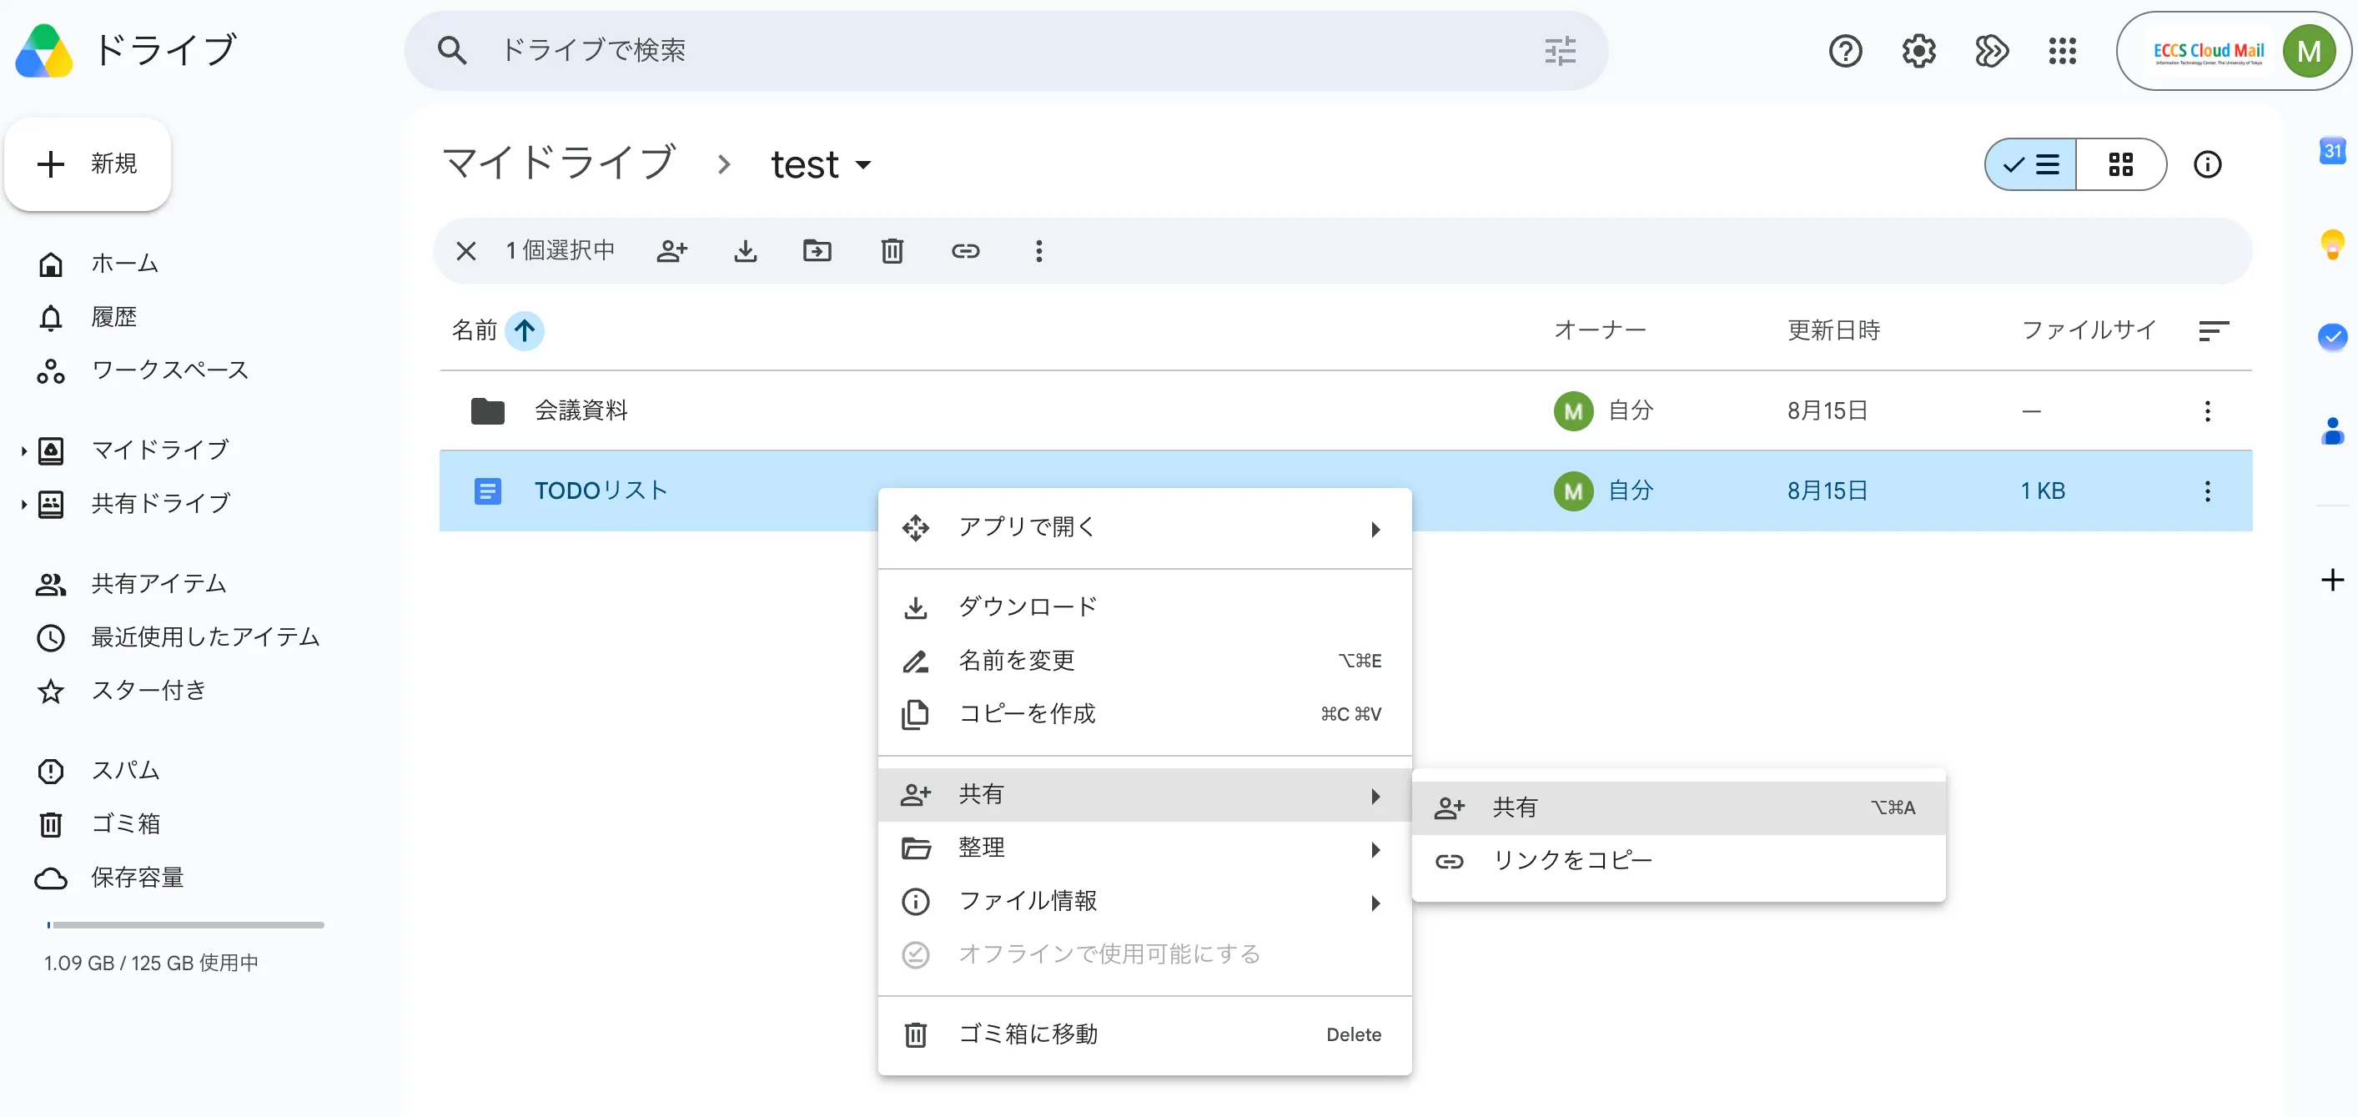Select 共有 in the share submenu

[x=1678, y=808]
